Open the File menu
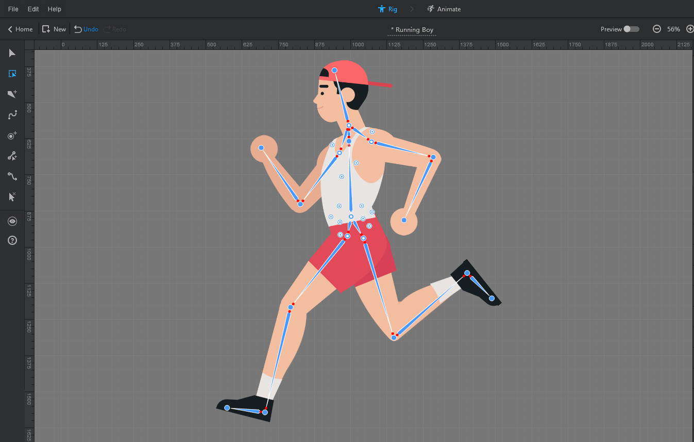 [13, 9]
